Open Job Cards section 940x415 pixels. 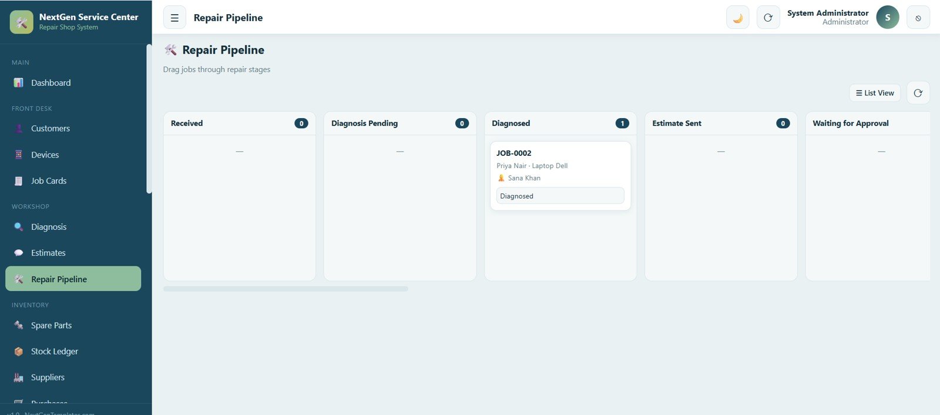[73, 181]
